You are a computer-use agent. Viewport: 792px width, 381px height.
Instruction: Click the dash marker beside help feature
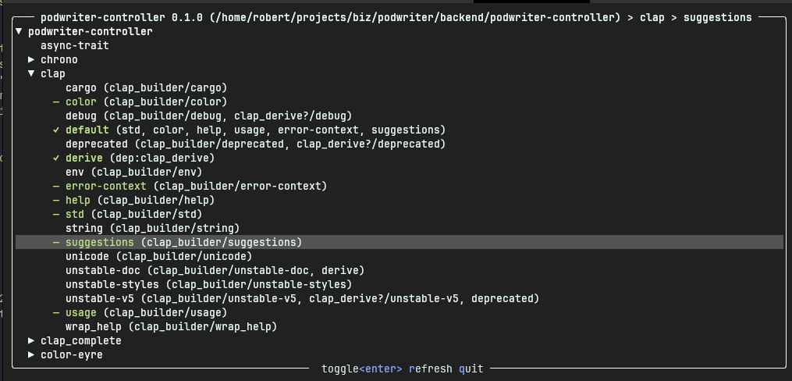click(x=56, y=200)
